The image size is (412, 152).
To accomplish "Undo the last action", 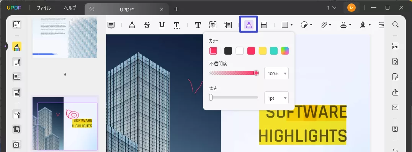I will 395,150.
